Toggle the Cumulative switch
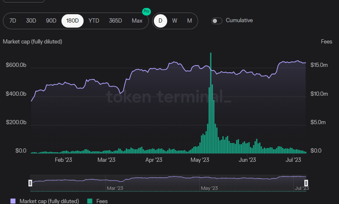 [x=217, y=20]
